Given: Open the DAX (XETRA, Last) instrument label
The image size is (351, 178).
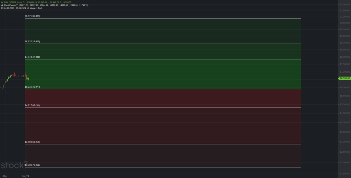Looking at the screenshot, I should point(13,2).
